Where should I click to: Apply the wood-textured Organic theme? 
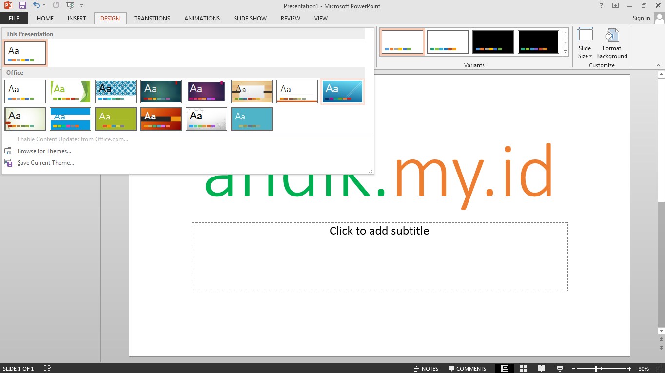[x=252, y=92]
